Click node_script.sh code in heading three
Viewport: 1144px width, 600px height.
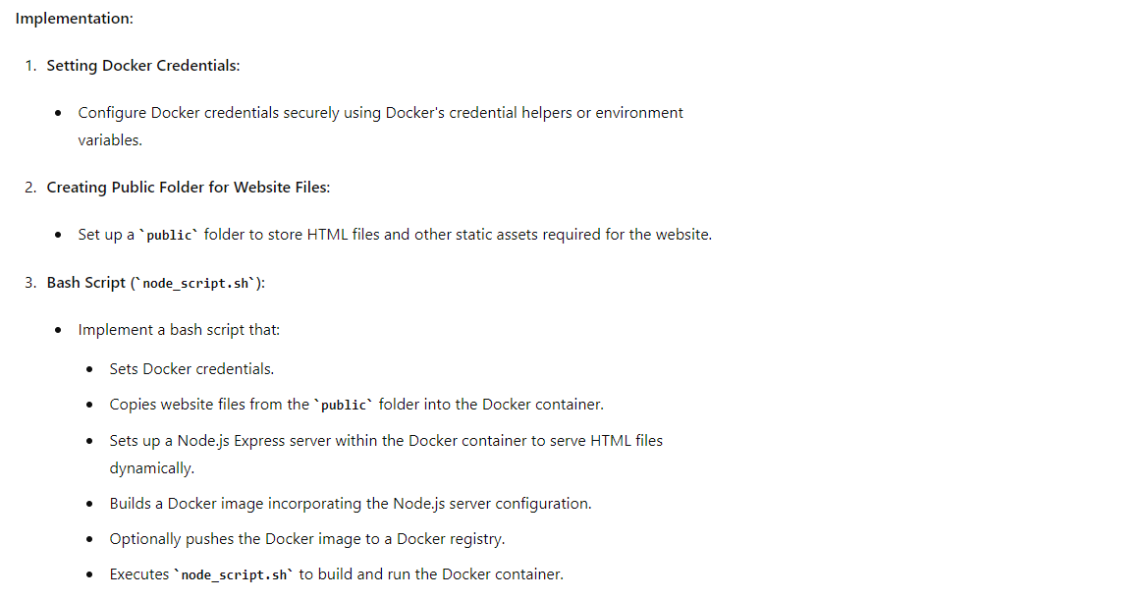click(x=195, y=283)
